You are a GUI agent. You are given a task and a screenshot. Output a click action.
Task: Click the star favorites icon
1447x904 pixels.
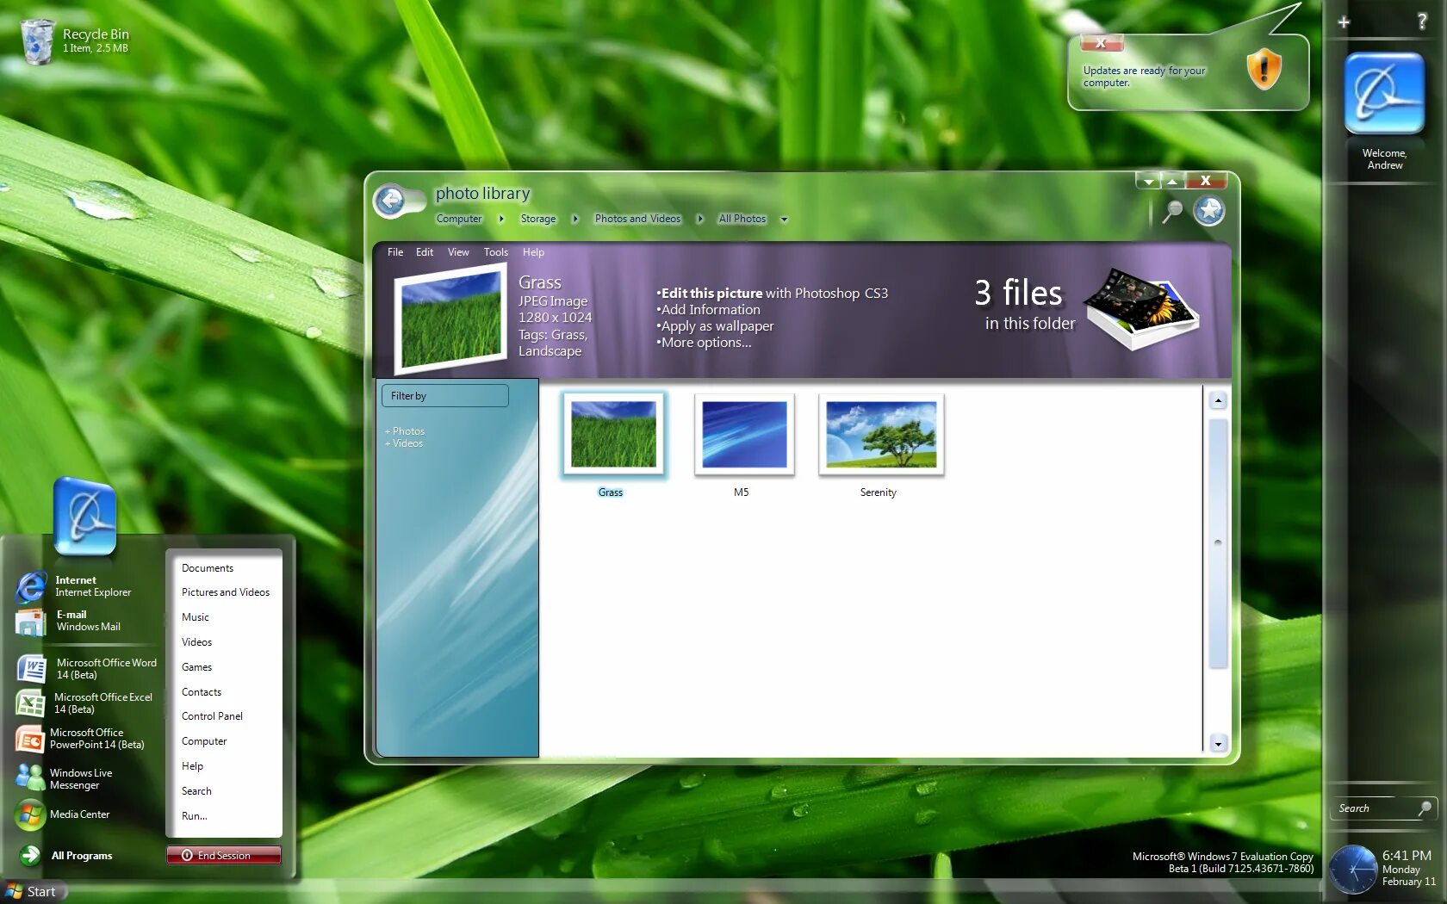pyautogui.click(x=1209, y=210)
